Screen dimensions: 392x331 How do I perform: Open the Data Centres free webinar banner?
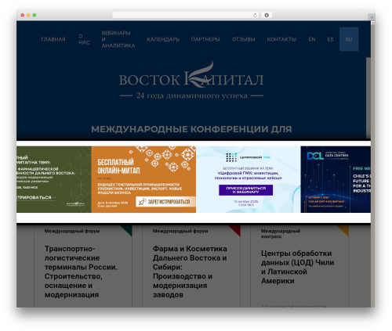coord(336,179)
